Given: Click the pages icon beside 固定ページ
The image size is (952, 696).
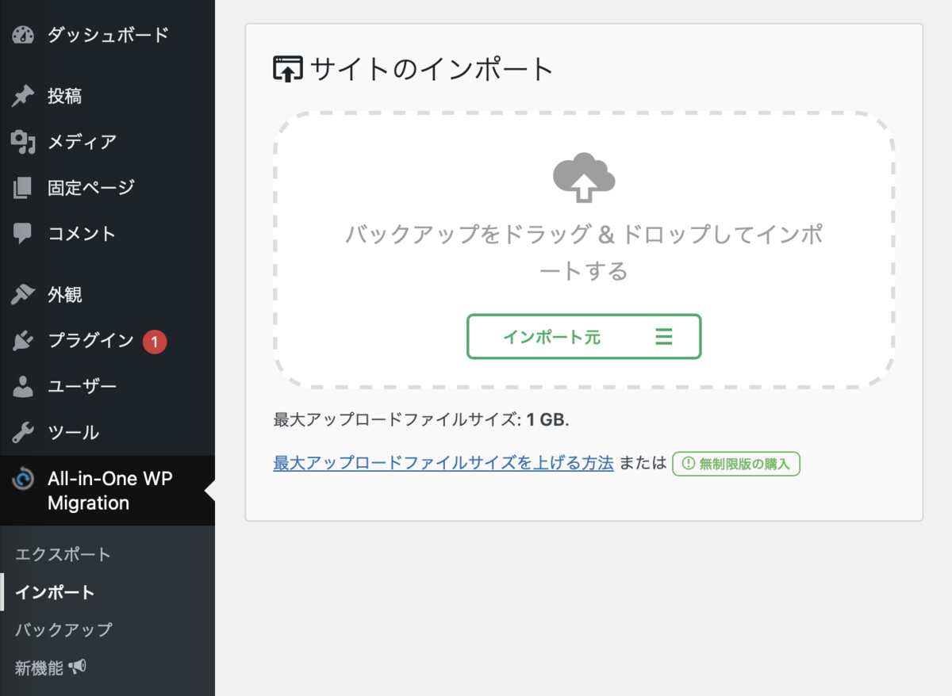Looking at the screenshot, I should pos(23,188).
